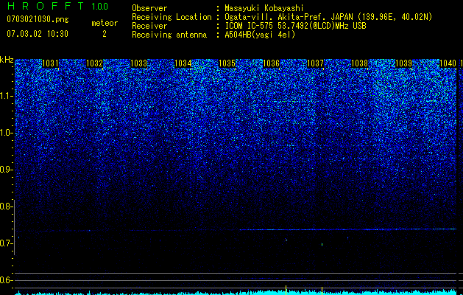
Task: Click the 1036 time marker
Action: pyautogui.click(x=271, y=63)
